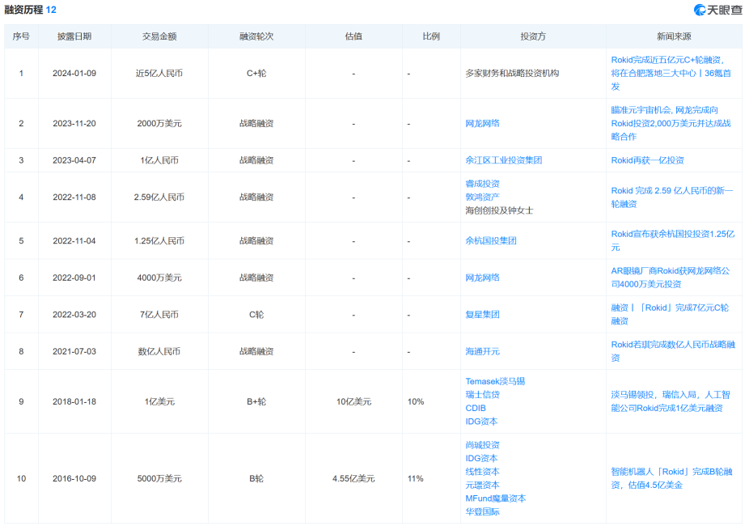
Task: Select the date cell 2018-01-18
Action: (74, 401)
